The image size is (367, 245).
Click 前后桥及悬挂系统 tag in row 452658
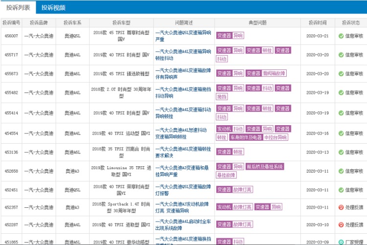pos(265,167)
